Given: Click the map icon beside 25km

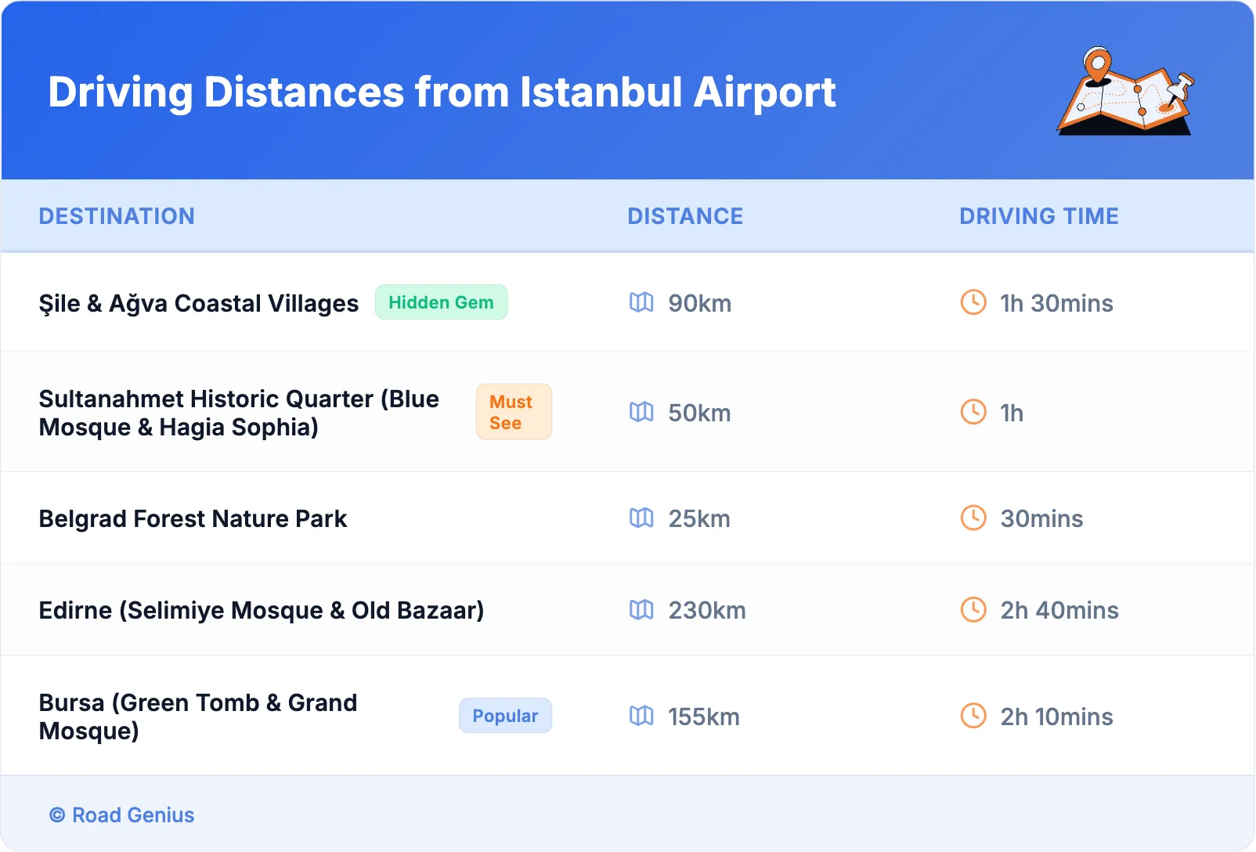Looking at the screenshot, I should click(x=641, y=518).
